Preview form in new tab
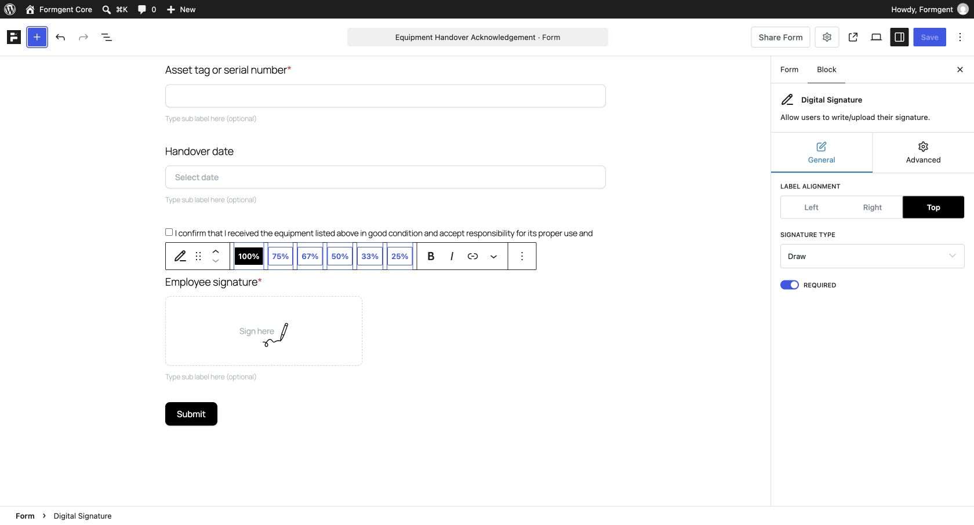This screenshot has width=974, height=525. [x=853, y=37]
